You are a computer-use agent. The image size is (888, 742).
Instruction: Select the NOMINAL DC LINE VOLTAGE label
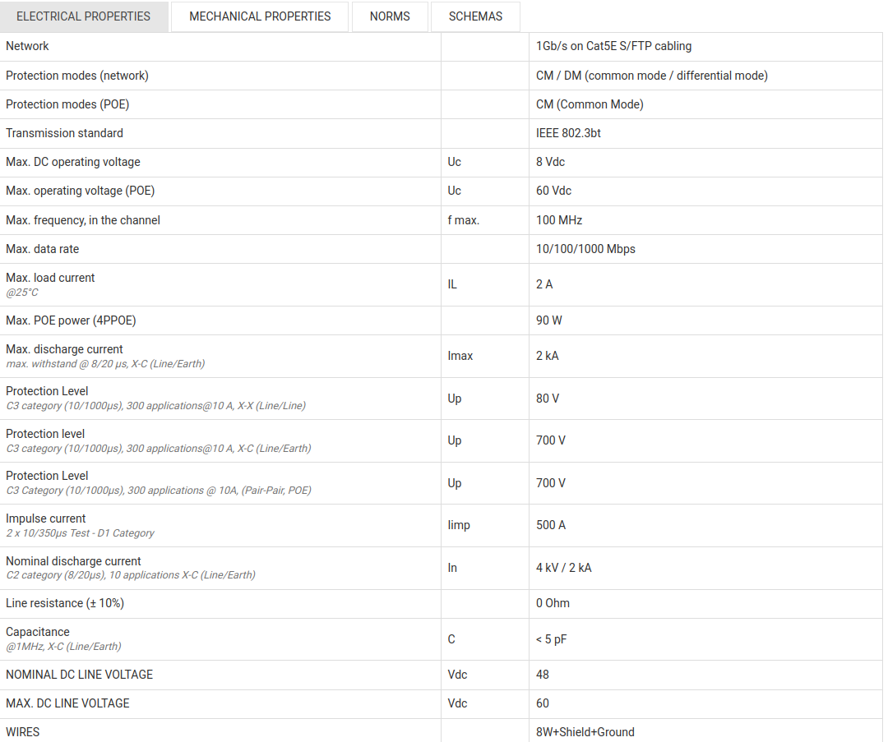click(x=79, y=675)
